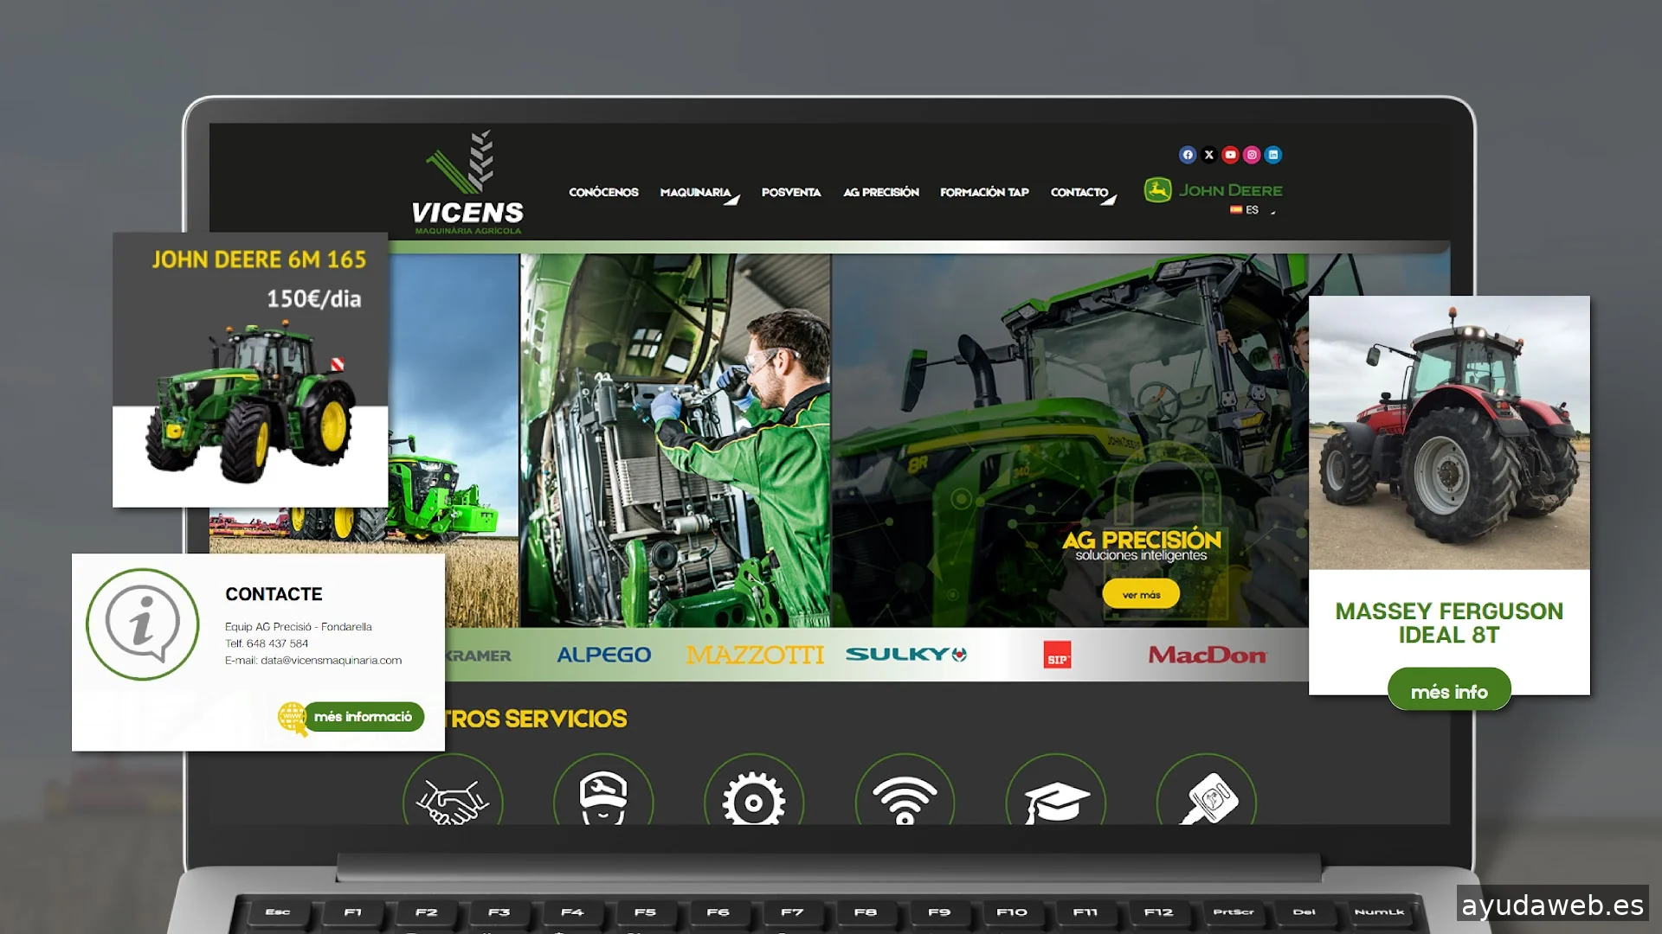
Task: Click the gear spare-parts service icon
Action: (x=754, y=800)
